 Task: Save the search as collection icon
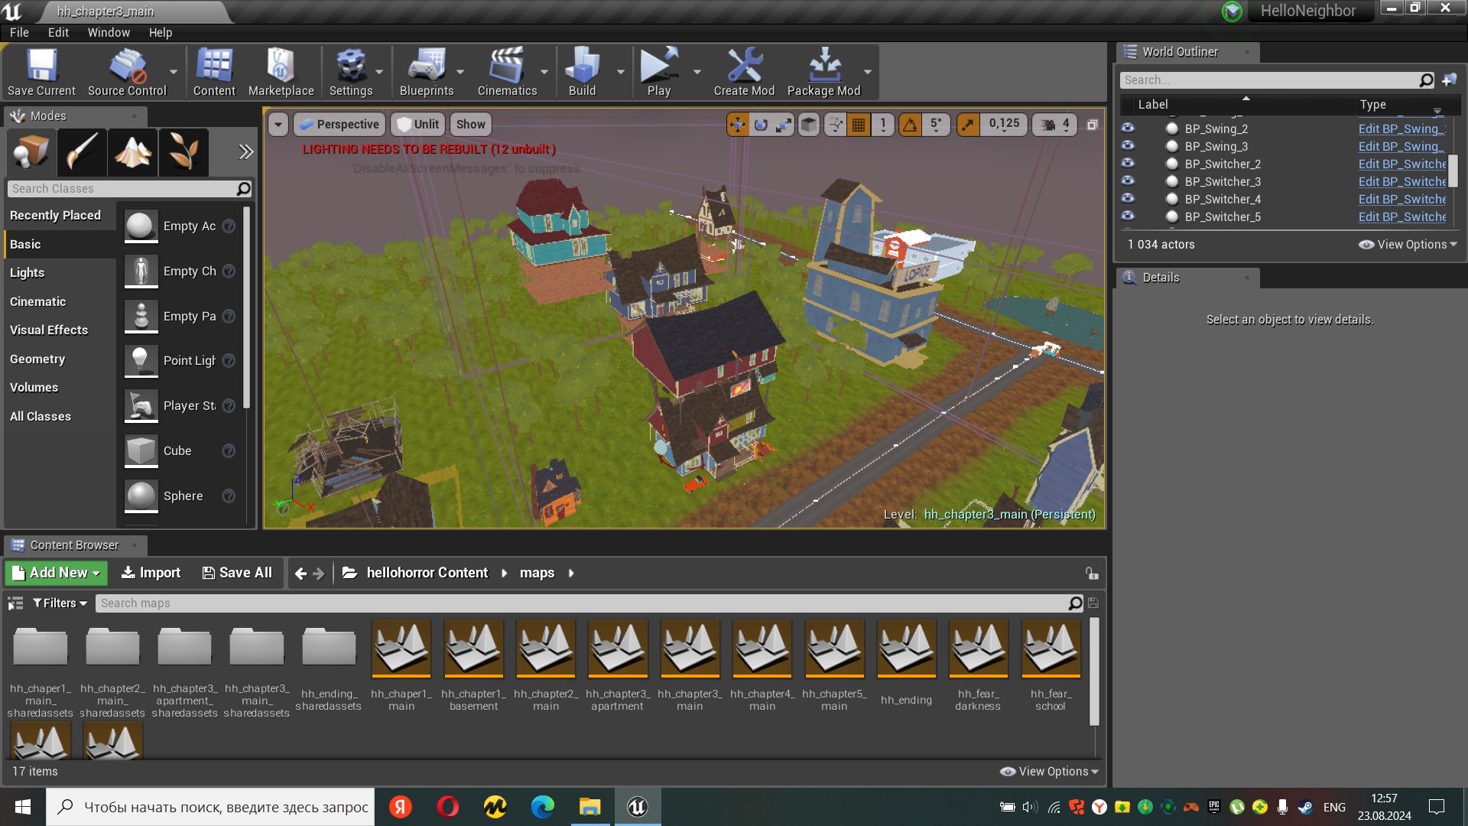click(1093, 603)
